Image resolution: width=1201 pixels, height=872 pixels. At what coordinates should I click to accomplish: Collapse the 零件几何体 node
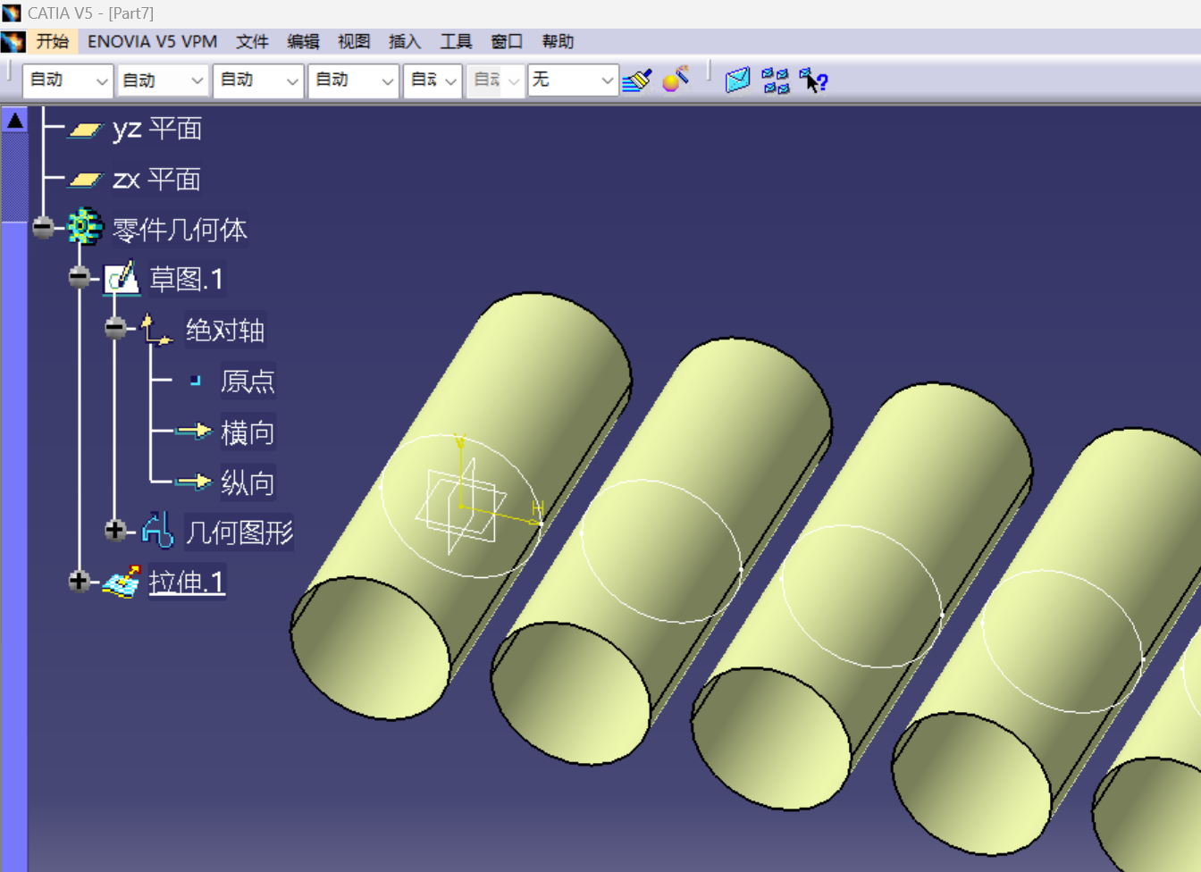point(43,227)
